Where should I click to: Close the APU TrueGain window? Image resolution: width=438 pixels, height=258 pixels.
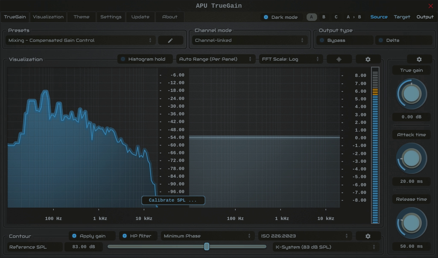(430, 6)
